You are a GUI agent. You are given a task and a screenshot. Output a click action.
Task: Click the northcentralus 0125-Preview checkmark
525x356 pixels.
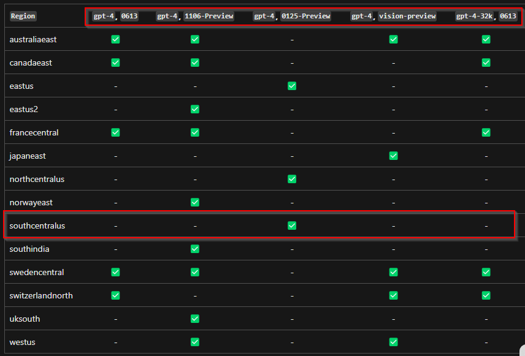tap(292, 179)
